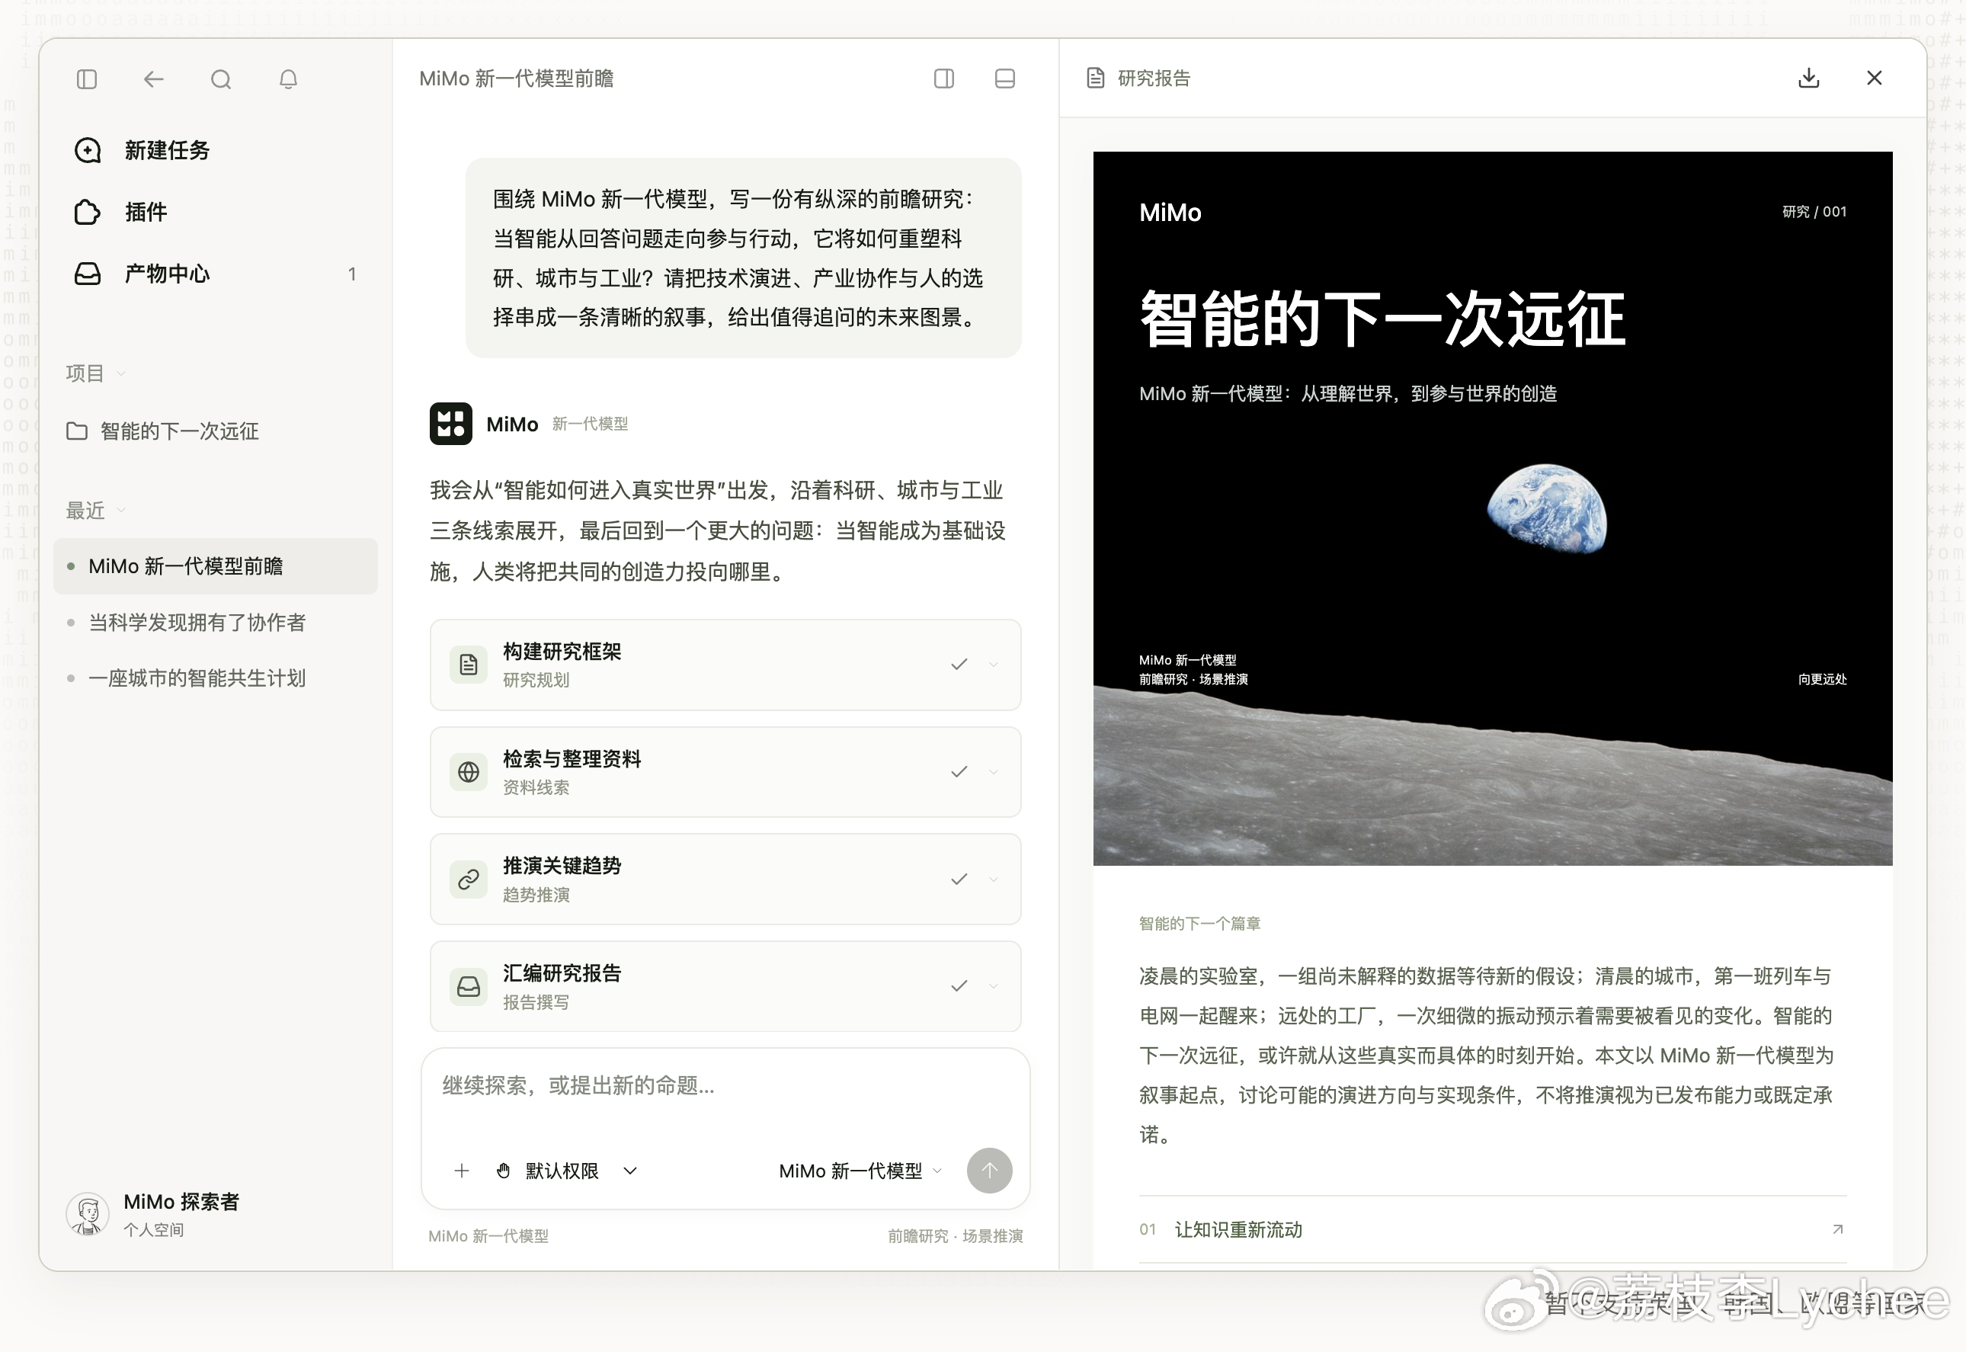Select recent task MiMo 新一代模型前瞻

tap(215, 566)
